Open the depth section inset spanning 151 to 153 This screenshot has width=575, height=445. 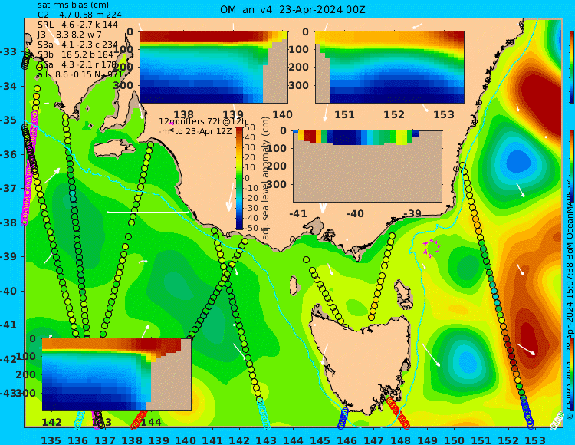(389, 68)
